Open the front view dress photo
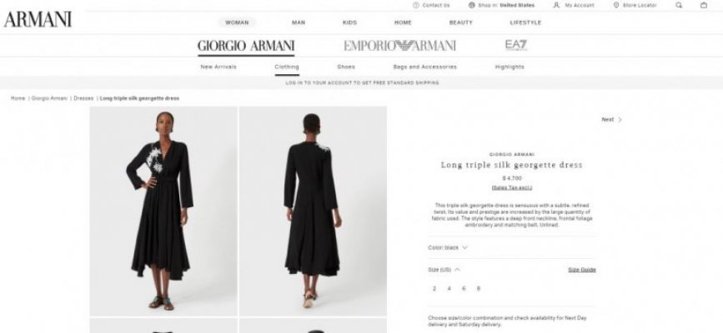This screenshot has height=333, width=723. [x=163, y=211]
